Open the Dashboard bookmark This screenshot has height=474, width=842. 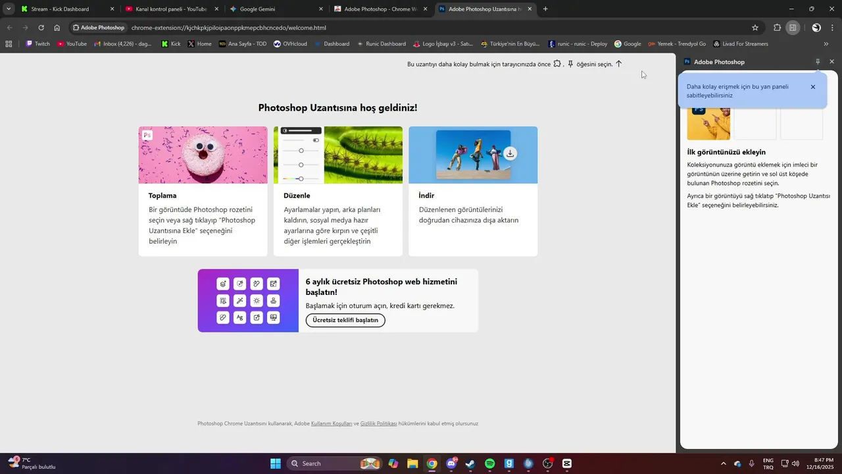[332, 44]
